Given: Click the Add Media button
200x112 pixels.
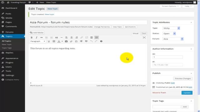Looking at the screenshot, I should (x=37, y=33).
